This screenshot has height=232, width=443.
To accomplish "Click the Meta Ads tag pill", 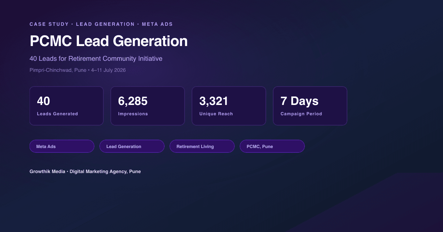I will pyautogui.click(x=62, y=146).
